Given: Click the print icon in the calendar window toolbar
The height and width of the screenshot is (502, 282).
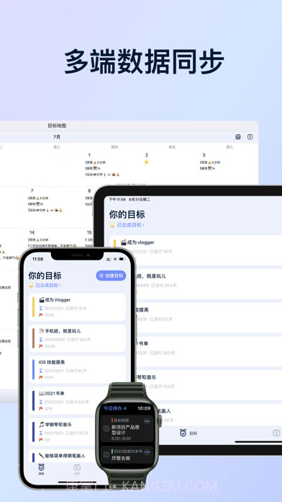Looking at the screenshot, I should point(238,137).
